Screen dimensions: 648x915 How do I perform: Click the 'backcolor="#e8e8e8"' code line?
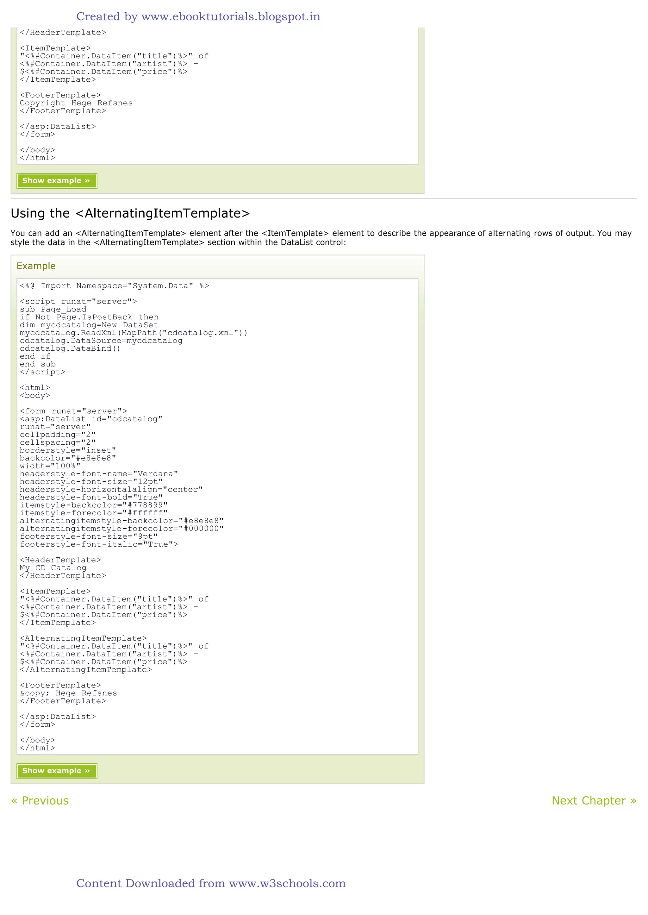click(68, 458)
